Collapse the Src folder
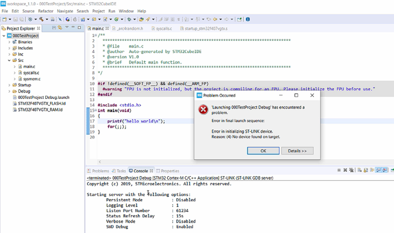The height and width of the screenshot is (233, 394). (9, 60)
